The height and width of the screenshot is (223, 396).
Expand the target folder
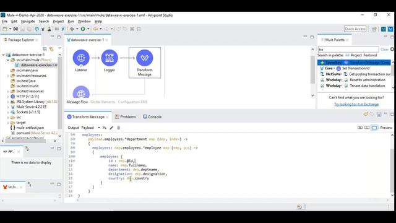click(8, 123)
